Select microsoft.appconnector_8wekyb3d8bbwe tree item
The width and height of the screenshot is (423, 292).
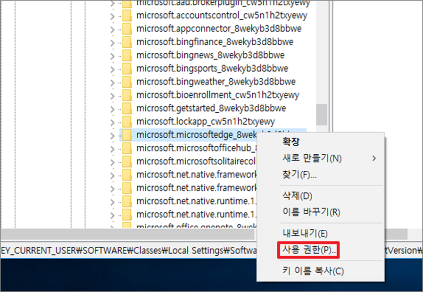(x=219, y=29)
